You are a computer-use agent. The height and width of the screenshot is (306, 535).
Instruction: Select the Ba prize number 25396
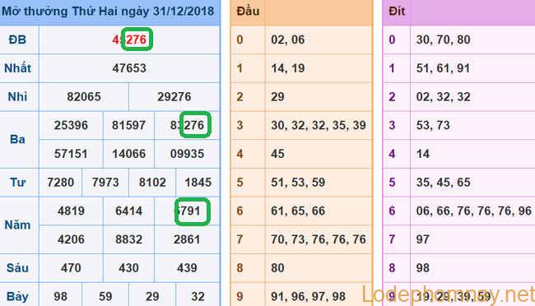(71, 125)
